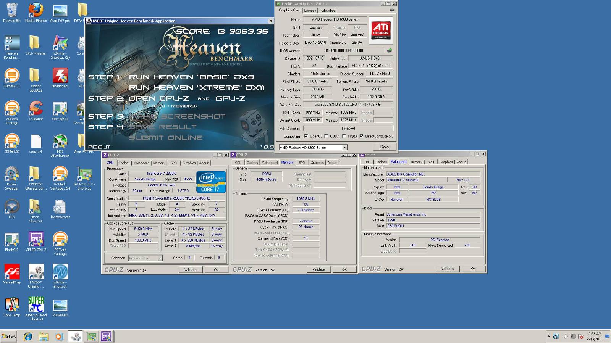
Task: Launch MSI Afterburner shortcut
Action: click(x=60, y=145)
